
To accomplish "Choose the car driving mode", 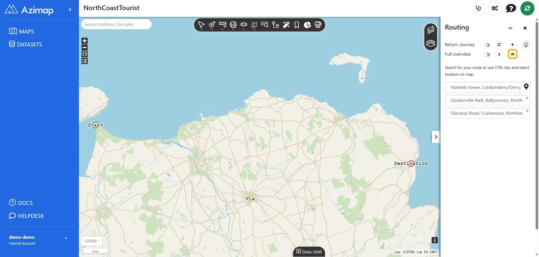I will (512, 54).
